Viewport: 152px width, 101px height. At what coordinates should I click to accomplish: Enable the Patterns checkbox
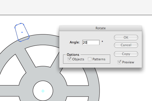point(90,59)
